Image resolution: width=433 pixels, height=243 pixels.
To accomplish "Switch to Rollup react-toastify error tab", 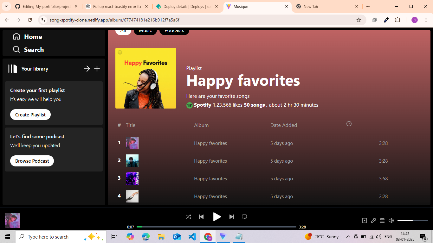I will (x=117, y=6).
